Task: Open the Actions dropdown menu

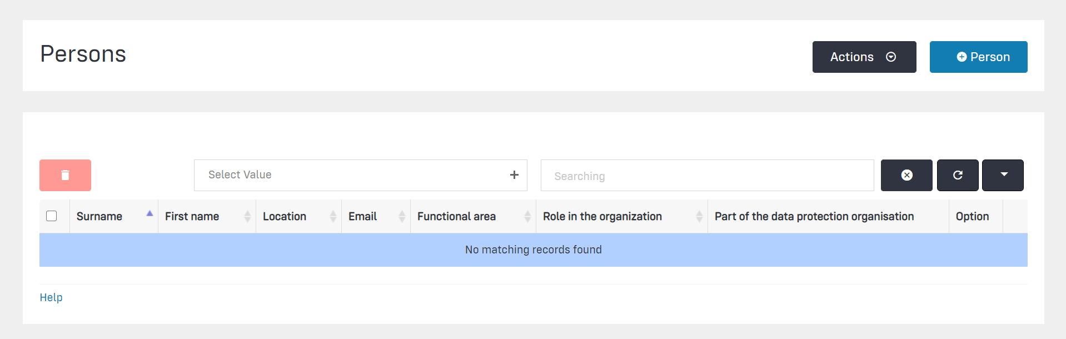Action: [x=864, y=57]
